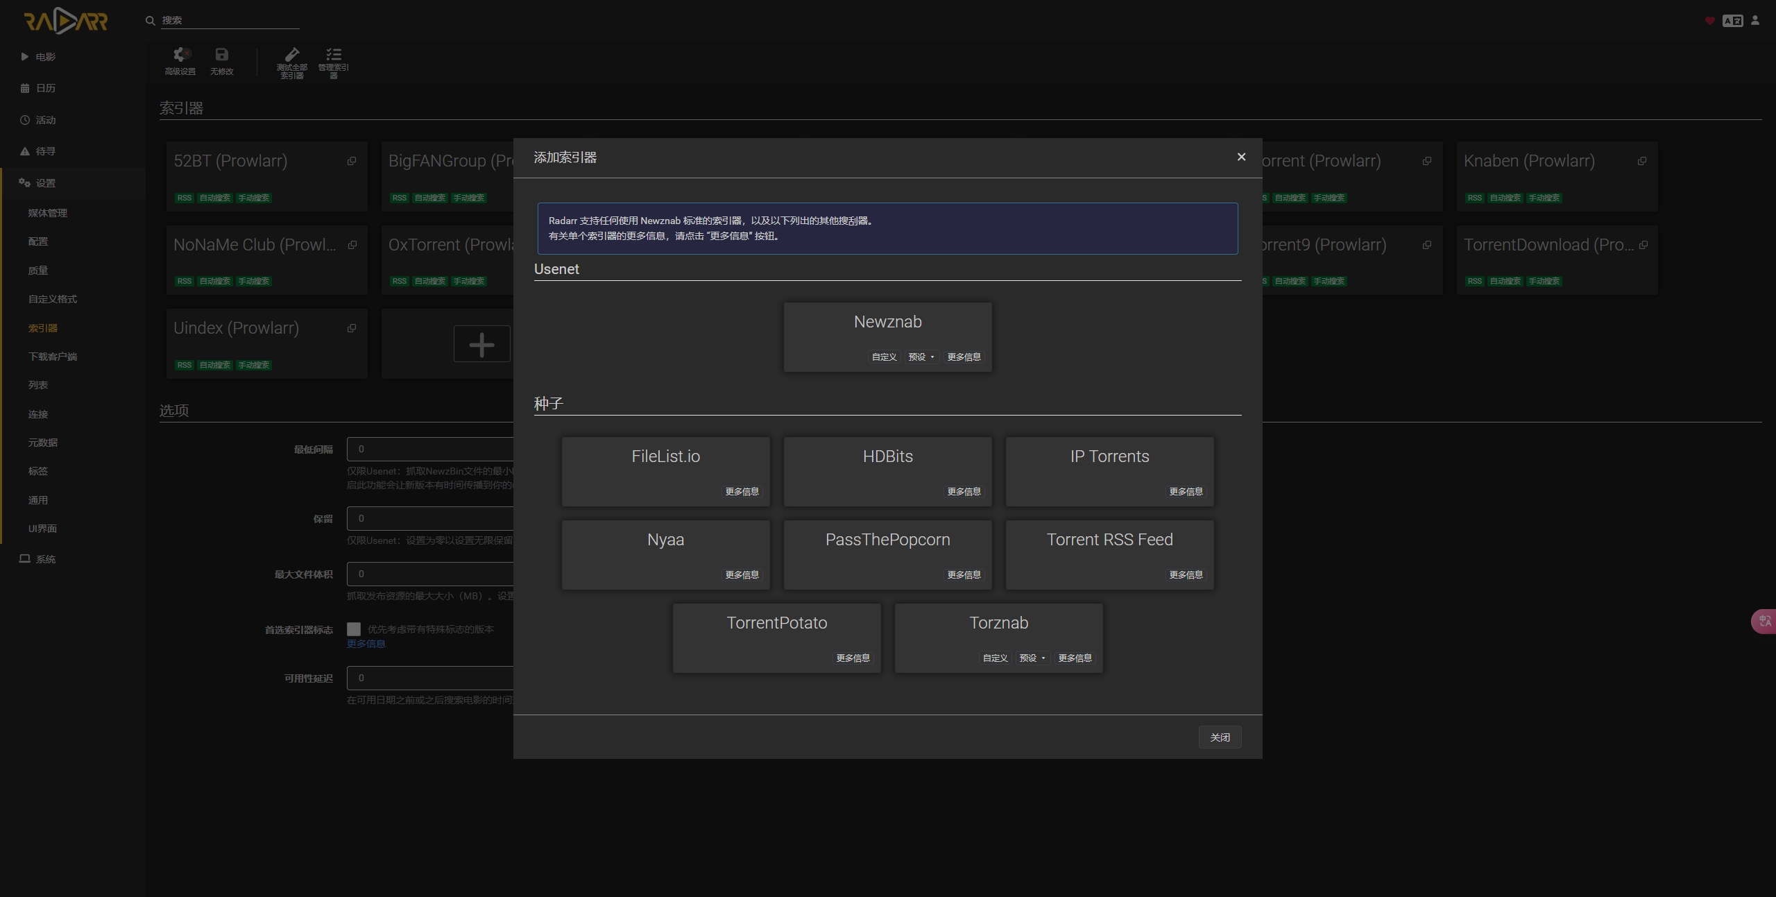Open PassThePopcorn 更多信息 link

(964, 575)
